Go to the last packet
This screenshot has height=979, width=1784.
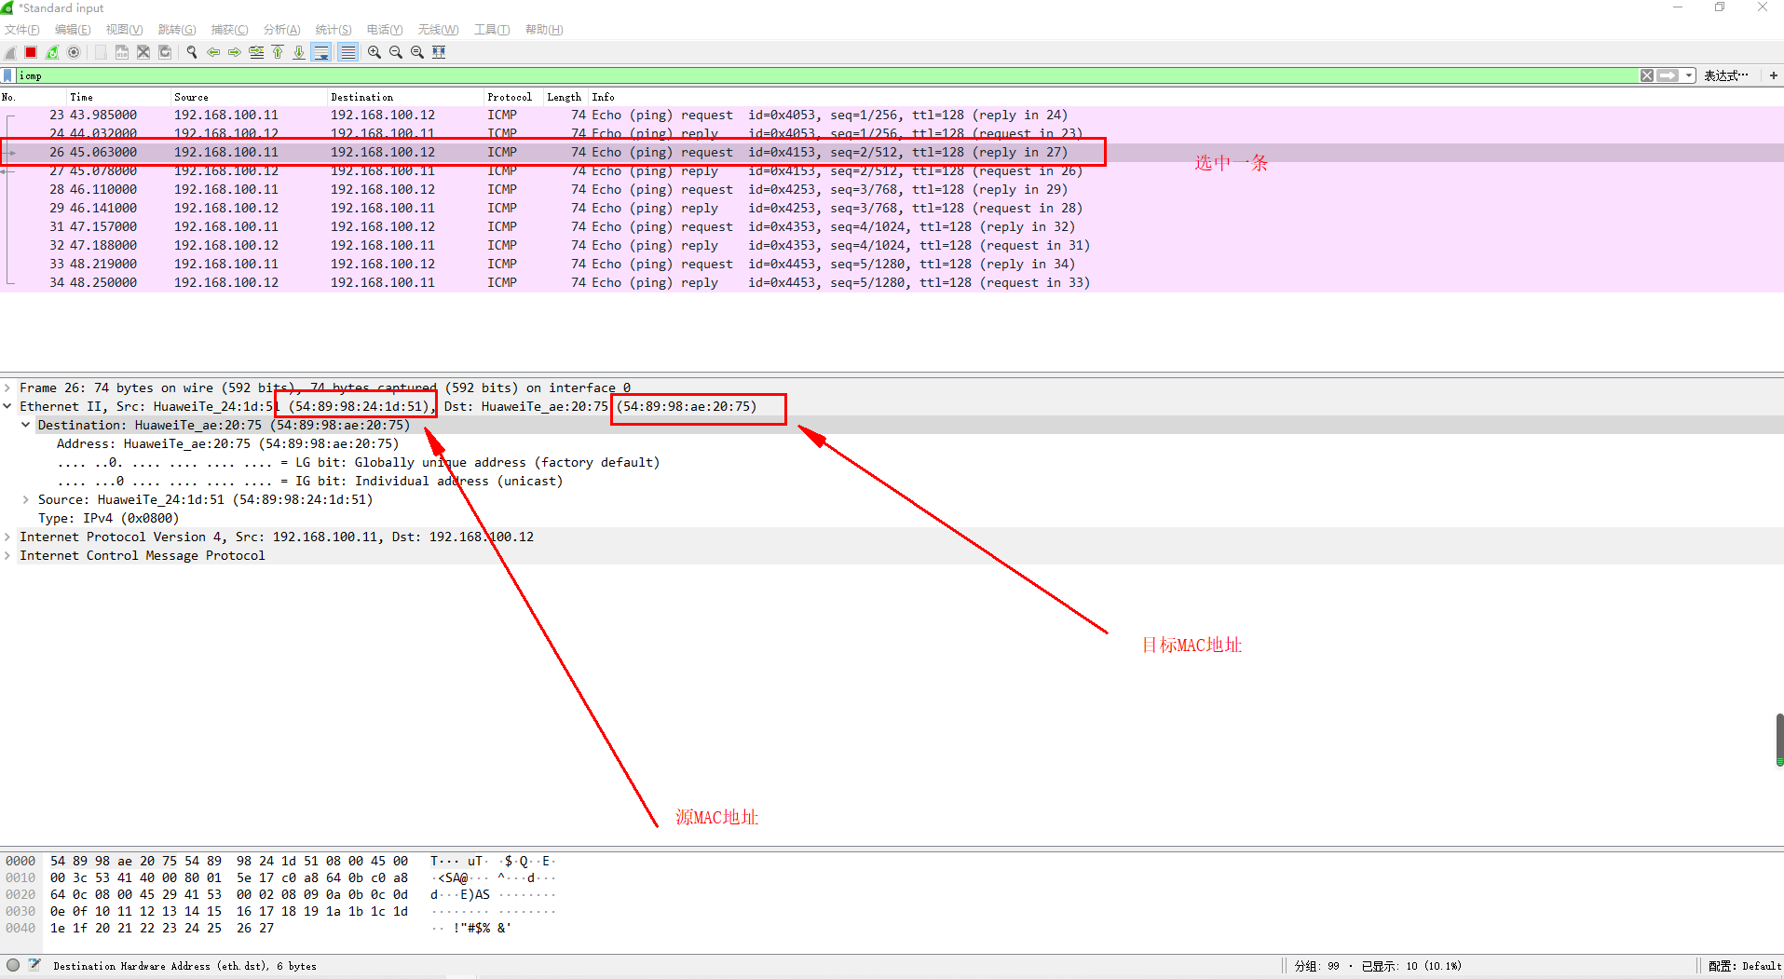coord(298,52)
